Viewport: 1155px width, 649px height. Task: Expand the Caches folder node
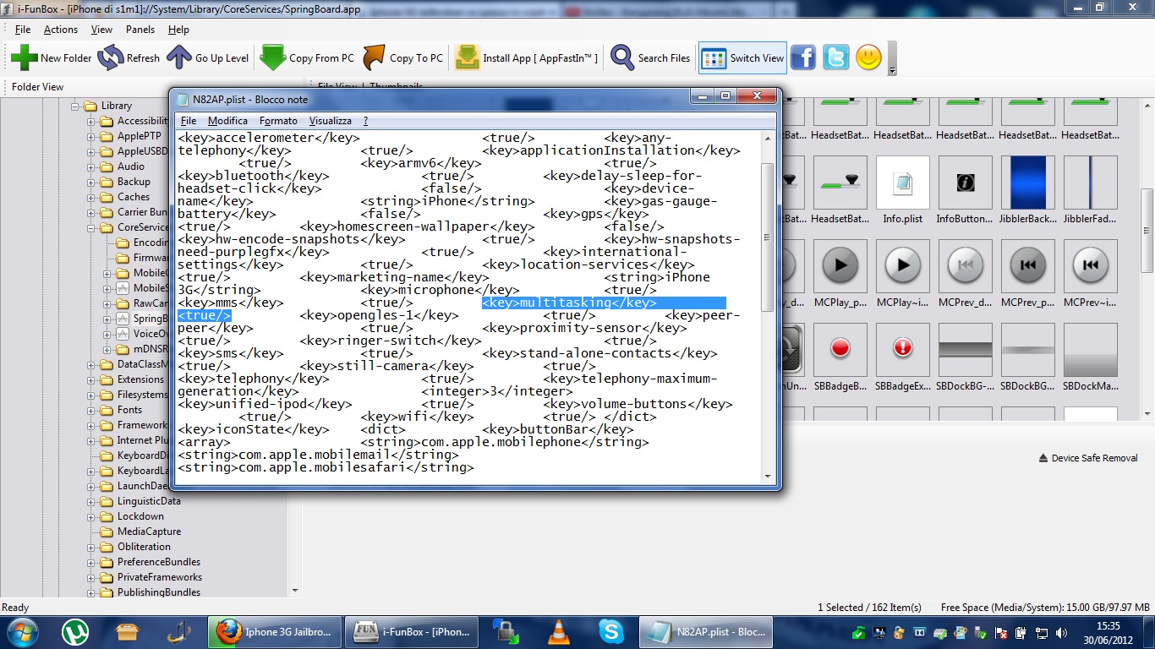click(91, 197)
